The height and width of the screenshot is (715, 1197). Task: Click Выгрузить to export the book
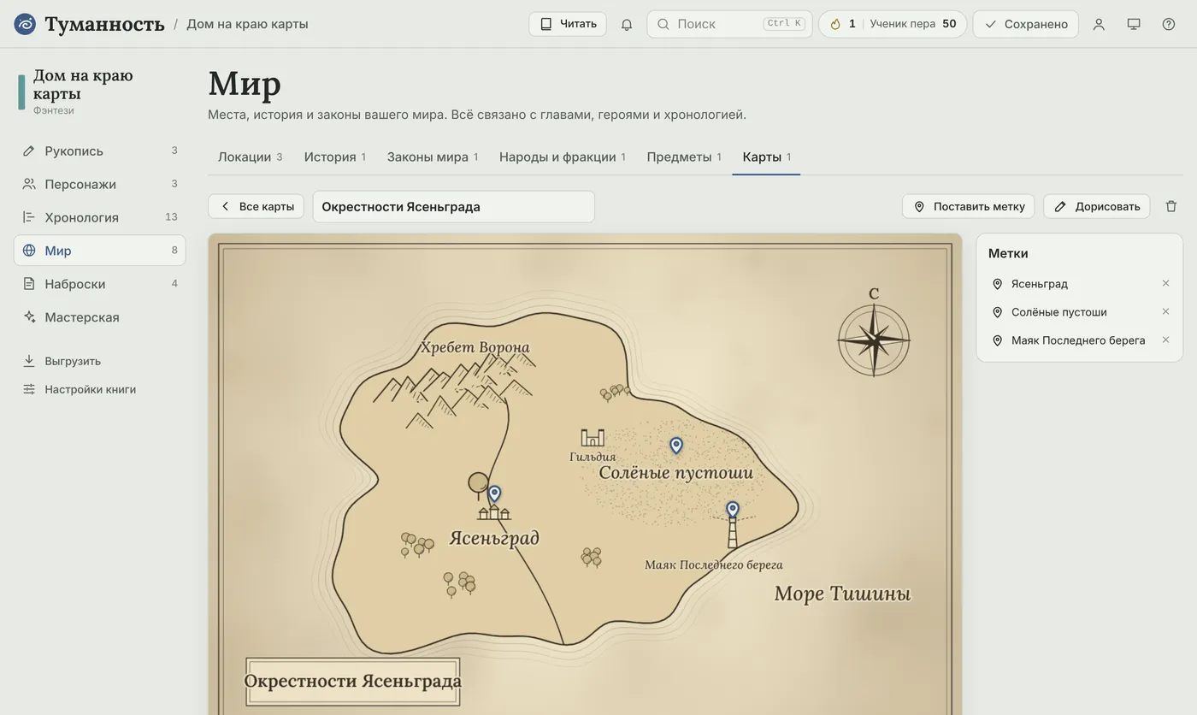click(x=99, y=361)
